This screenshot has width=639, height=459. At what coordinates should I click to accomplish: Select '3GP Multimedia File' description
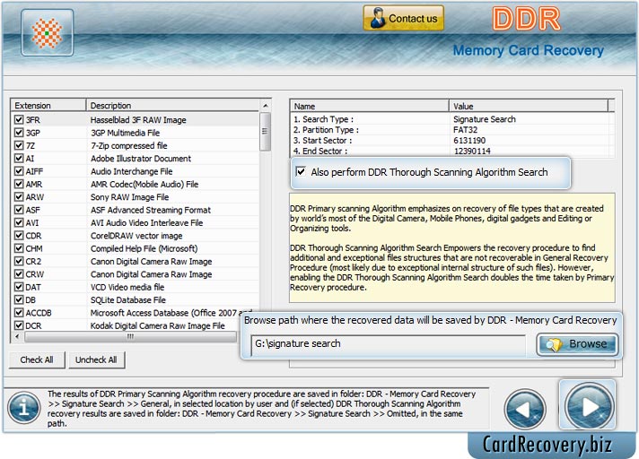click(125, 133)
